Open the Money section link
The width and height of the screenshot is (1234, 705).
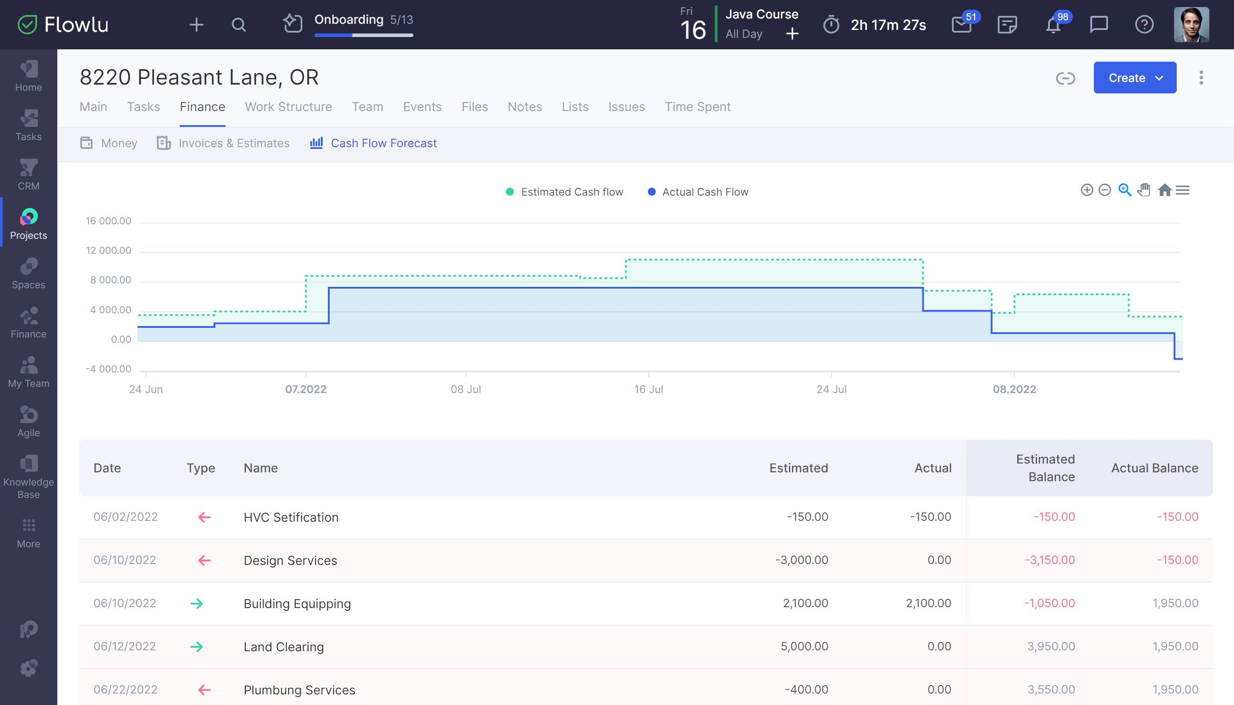(119, 143)
